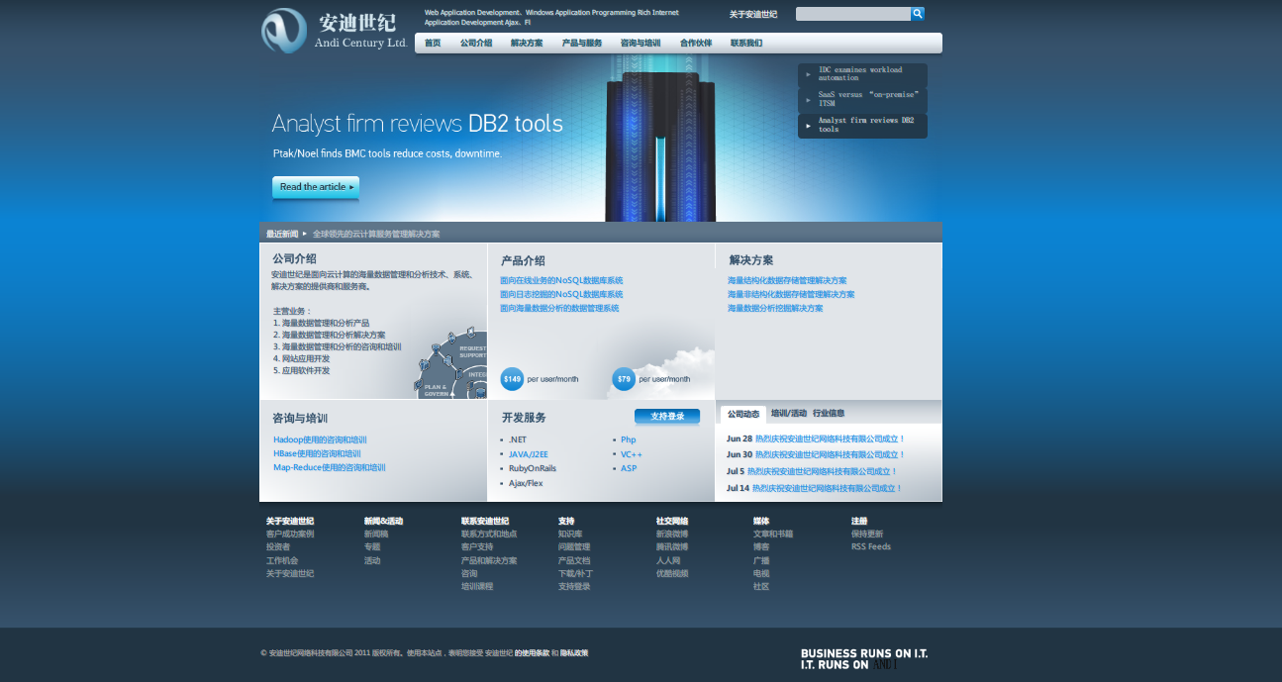Click the Ajax/Flex service item
The width and height of the screenshot is (1282, 682).
click(x=526, y=483)
